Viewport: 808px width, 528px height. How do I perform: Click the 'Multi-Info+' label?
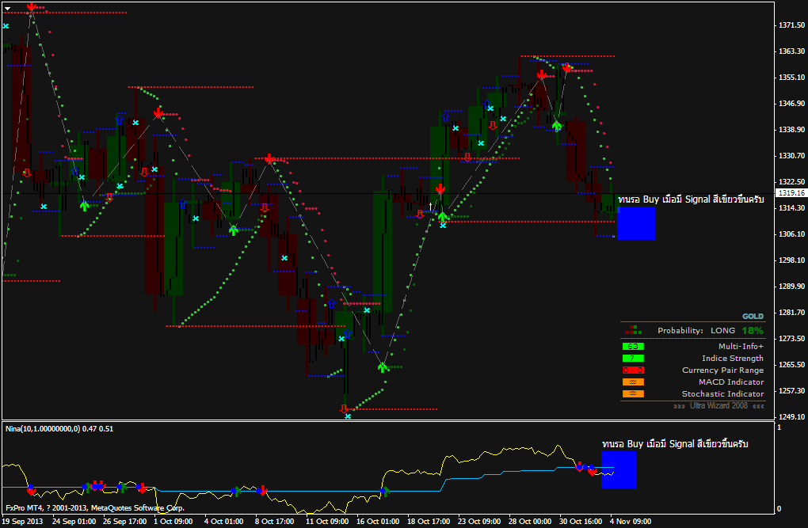(741, 346)
